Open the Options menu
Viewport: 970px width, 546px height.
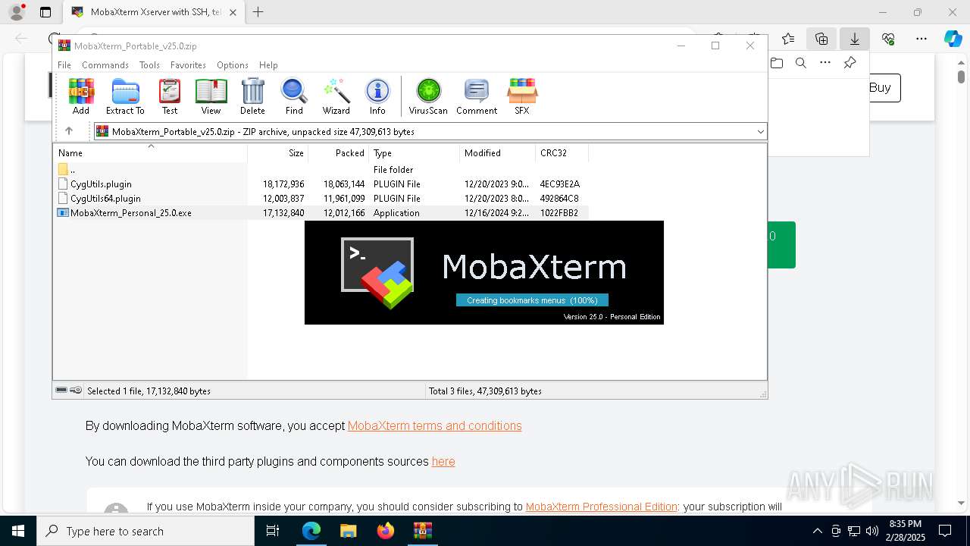point(233,65)
